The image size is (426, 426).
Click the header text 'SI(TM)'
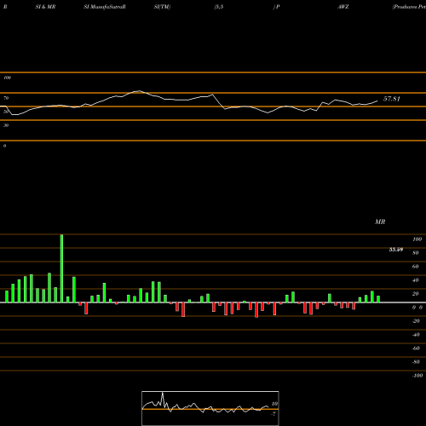[162, 7]
